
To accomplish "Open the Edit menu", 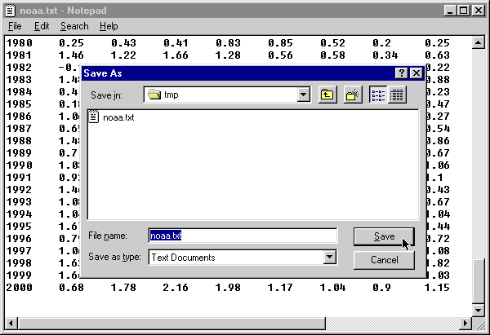I will point(42,26).
